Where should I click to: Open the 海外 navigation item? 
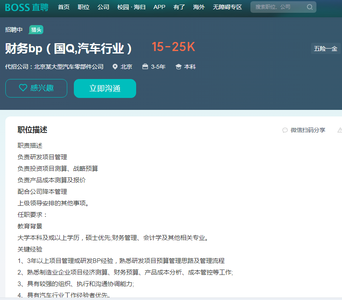(x=199, y=7)
